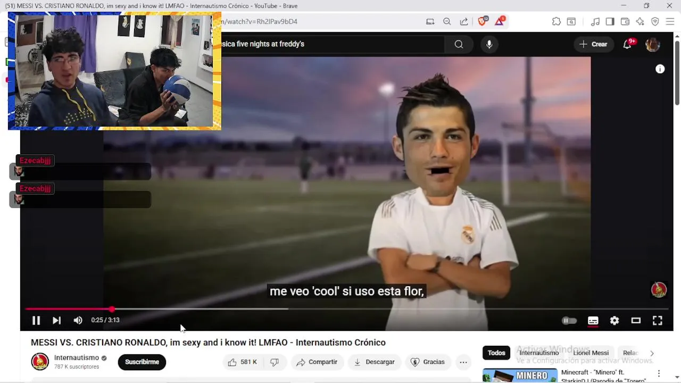The image size is (681, 383).
Task: Open the more actions ellipsis menu
Action: pos(463,362)
